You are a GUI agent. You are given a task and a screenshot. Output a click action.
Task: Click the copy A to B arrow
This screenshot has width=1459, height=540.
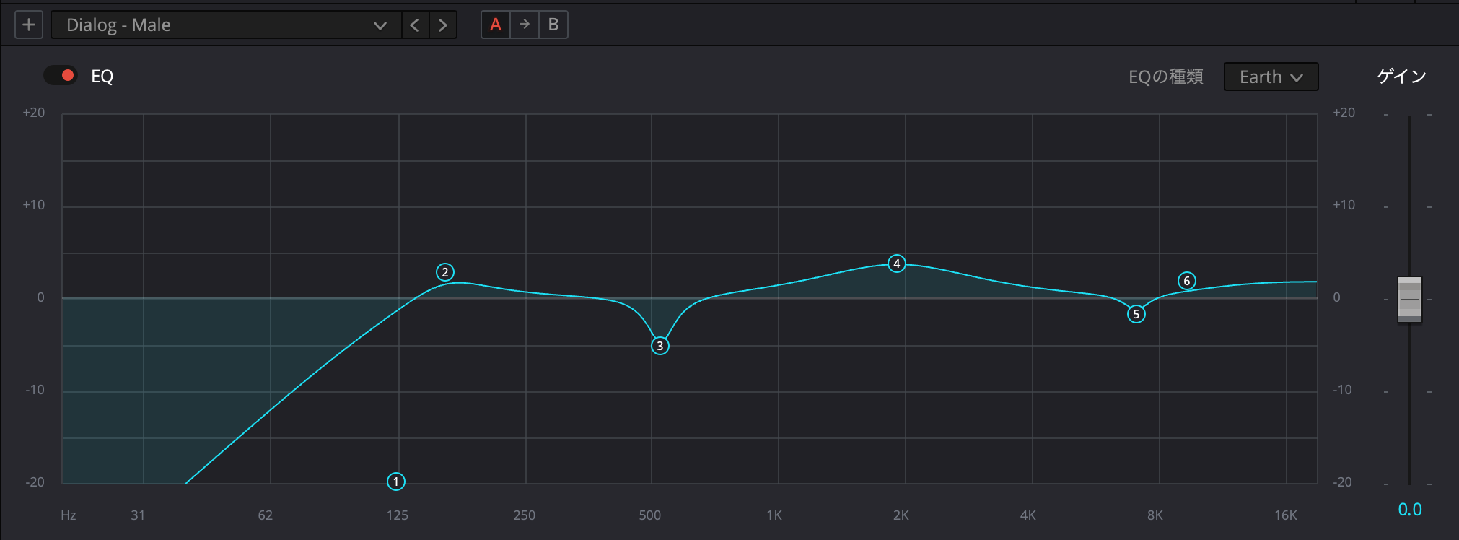(525, 25)
